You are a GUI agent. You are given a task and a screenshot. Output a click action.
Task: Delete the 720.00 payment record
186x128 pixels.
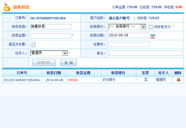point(179,80)
